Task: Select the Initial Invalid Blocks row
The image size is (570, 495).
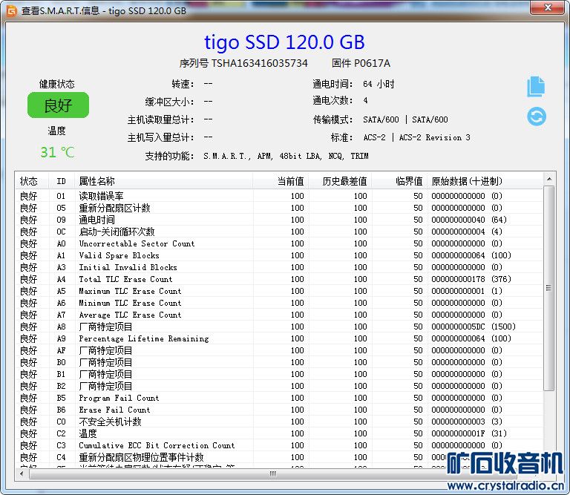Action: pyautogui.click(x=279, y=267)
